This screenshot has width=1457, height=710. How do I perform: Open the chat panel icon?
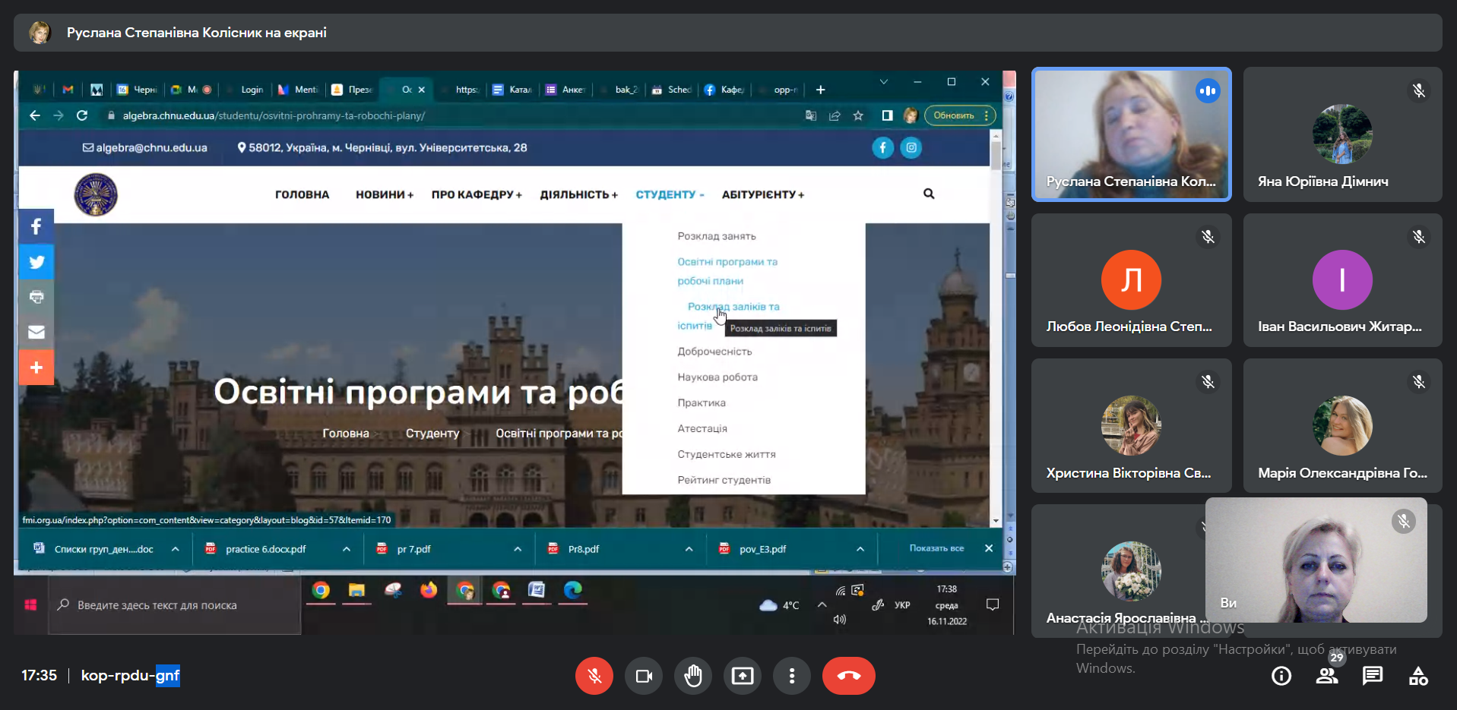click(x=1373, y=676)
